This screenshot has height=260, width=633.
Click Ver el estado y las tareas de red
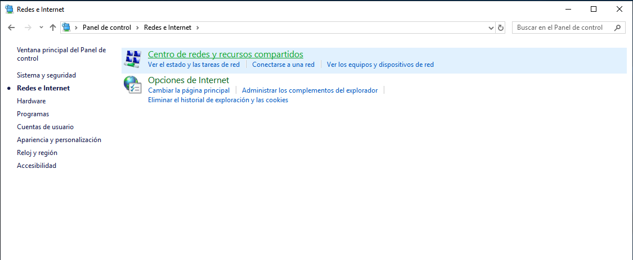[194, 65]
